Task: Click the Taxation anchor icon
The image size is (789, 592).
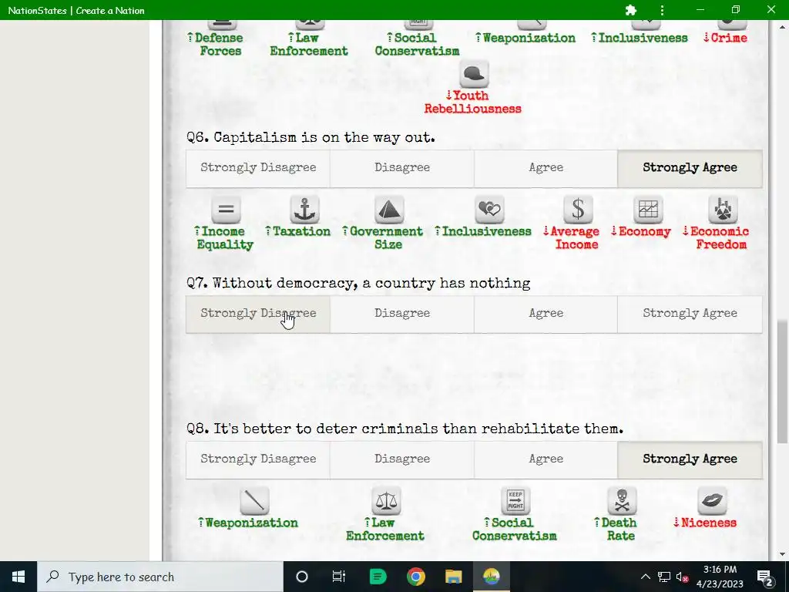Action: click(x=304, y=210)
